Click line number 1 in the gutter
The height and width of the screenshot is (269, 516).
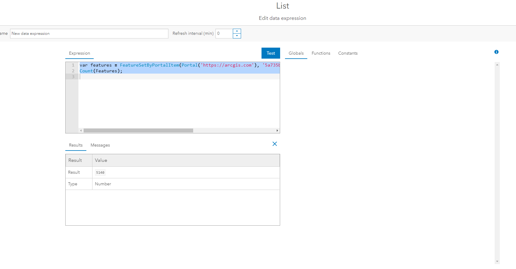pyautogui.click(x=73, y=65)
